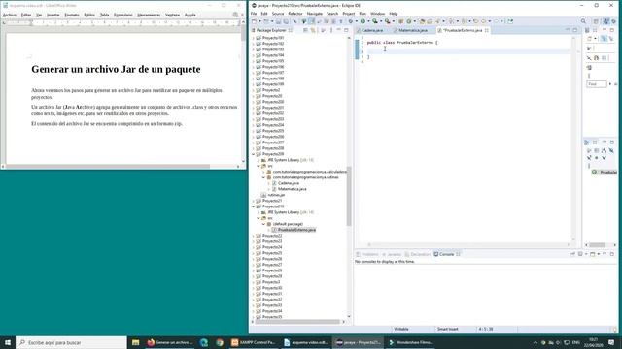Open Firefox 'Generar un archivo' taskbar item
The width and height of the screenshot is (622, 349).
169,342
